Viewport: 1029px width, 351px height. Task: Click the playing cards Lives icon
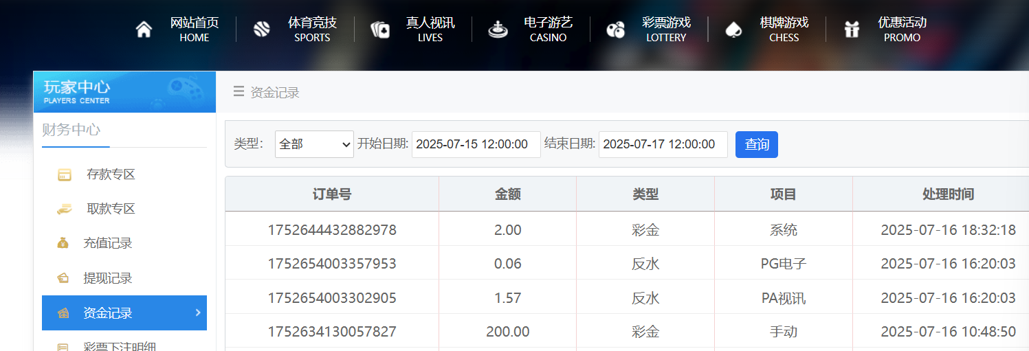pos(380,30)
